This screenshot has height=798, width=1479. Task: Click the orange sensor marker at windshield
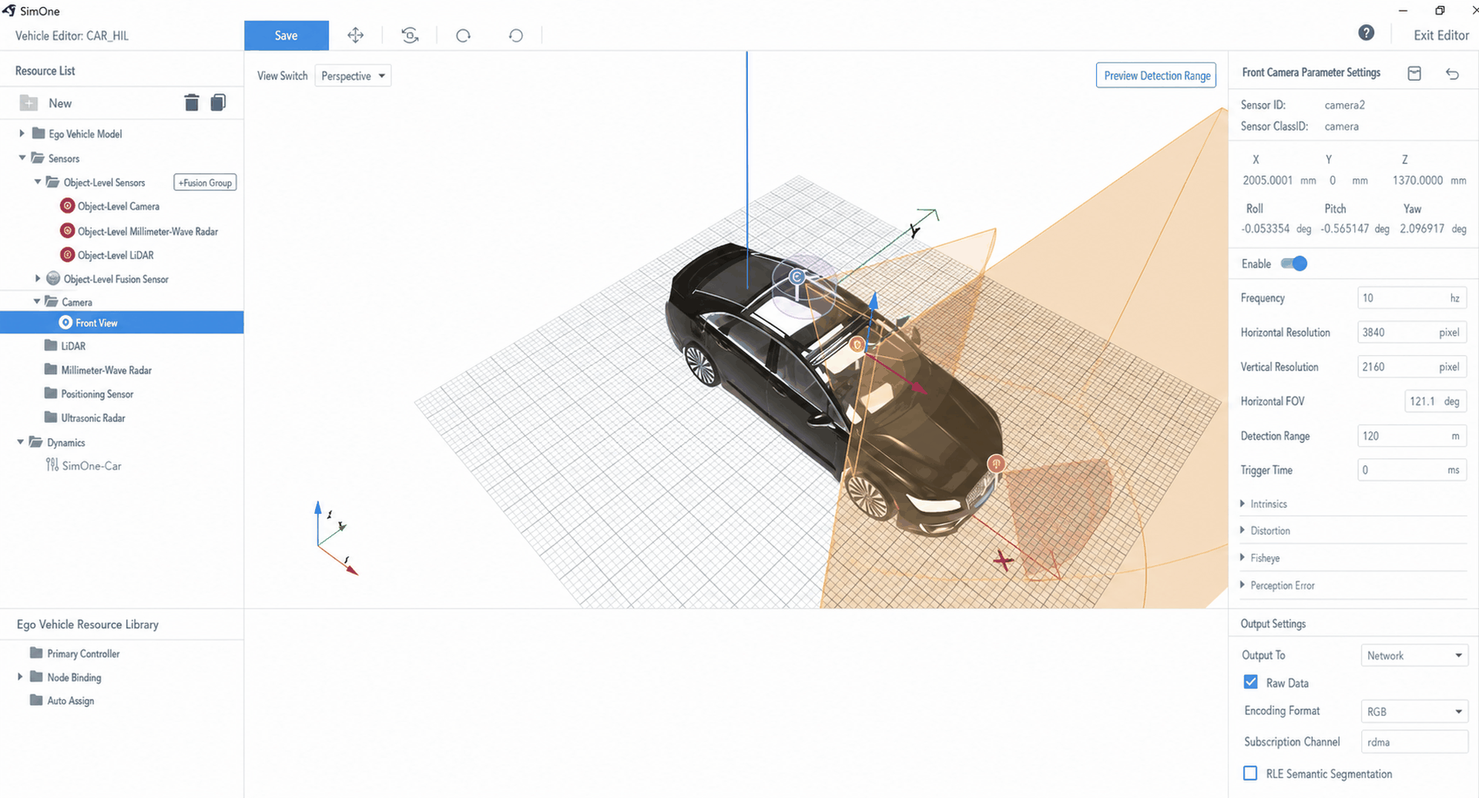pos(857,344)
